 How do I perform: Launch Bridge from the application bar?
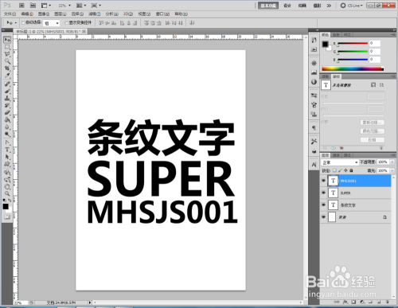coord(21,6)
